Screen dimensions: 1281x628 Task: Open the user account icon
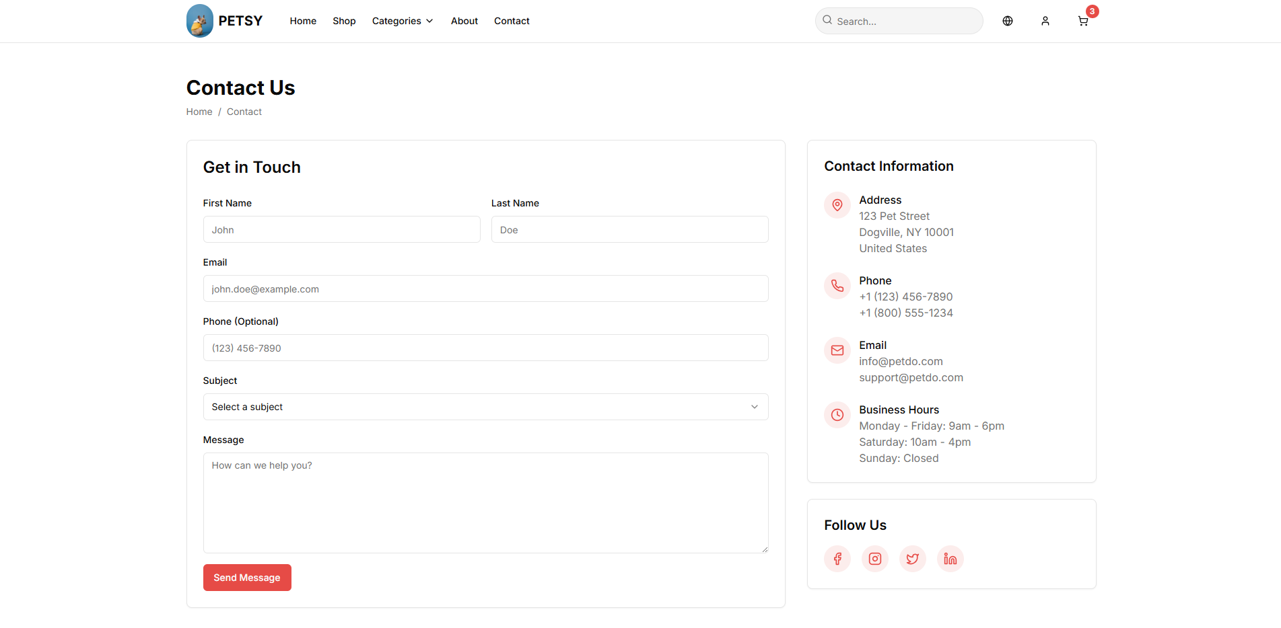pos(1045,21)
